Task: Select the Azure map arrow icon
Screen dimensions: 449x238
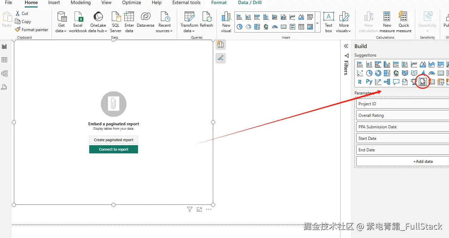Action: 423,72
